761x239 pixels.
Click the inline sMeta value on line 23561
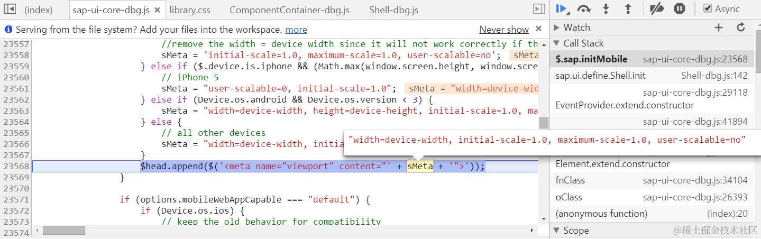pyautogui.click(x=472, y=88)
